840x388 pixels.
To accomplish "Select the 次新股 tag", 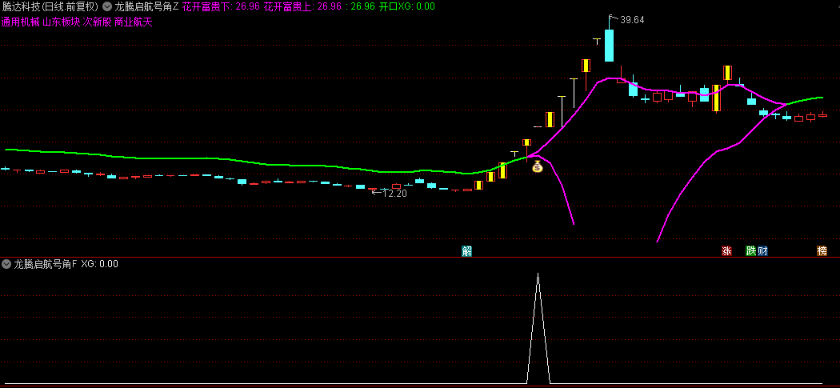I will point(97,22).
